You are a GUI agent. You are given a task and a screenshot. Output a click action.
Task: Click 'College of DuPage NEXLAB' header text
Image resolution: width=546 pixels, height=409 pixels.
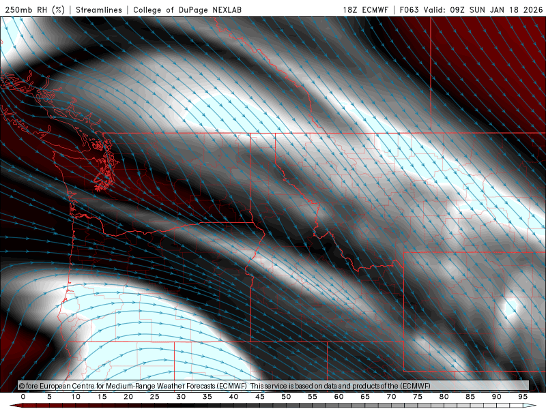click(x=187, y=10)
